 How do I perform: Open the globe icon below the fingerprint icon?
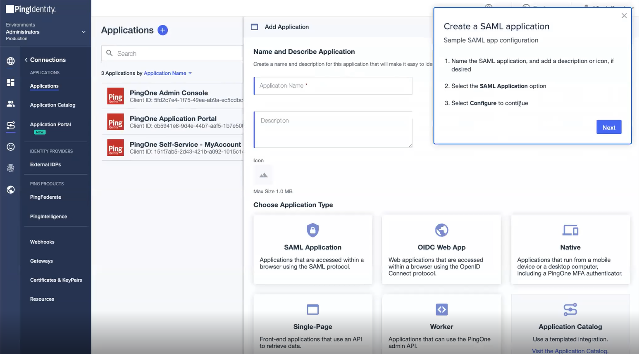pyautogui.click(x=11, y=190)
